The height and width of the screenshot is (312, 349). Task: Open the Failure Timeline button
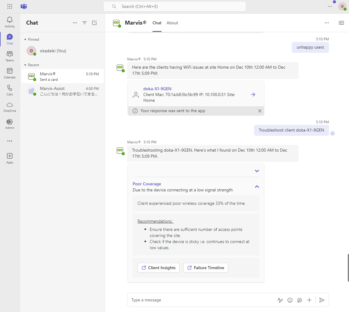[206, 268]
